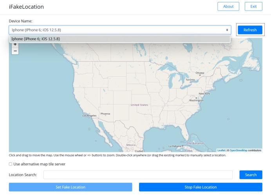Viewport: 271px width, 196px height.
Task: Click the México label on map
Action: [131, 145]
